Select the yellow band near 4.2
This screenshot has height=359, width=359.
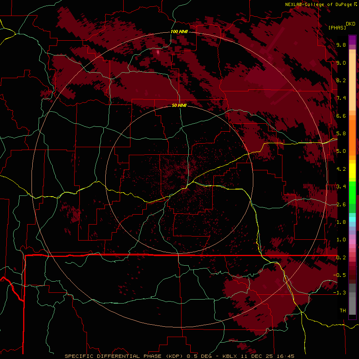(352, 170)
